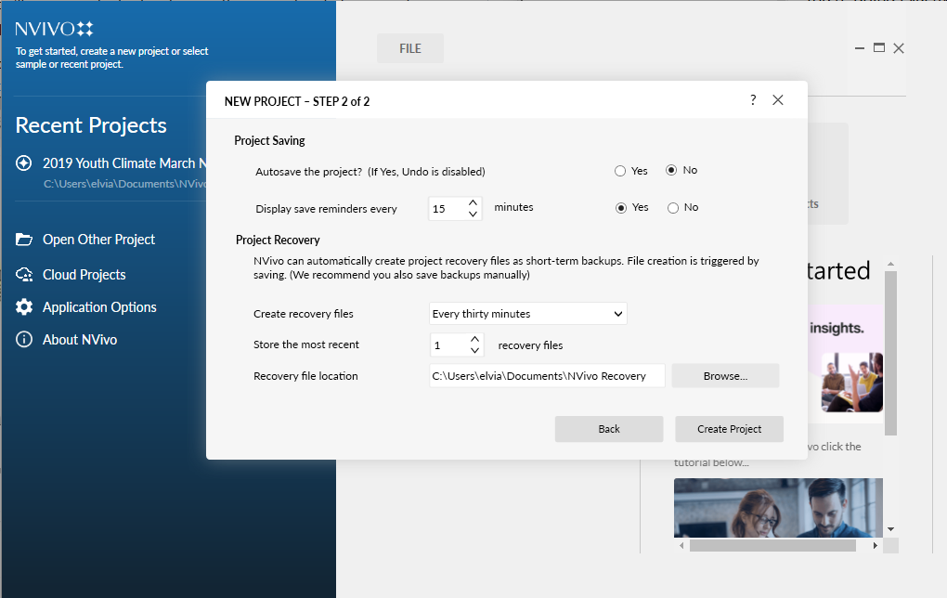Click the About NVivo info icon

pyautogui.click(x=25, y=340)
